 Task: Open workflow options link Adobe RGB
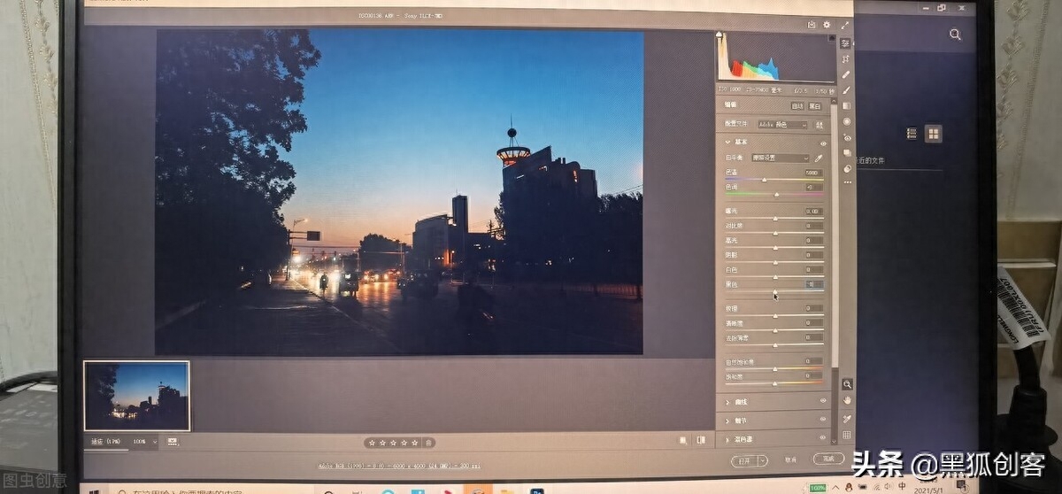tap(400, 466)
